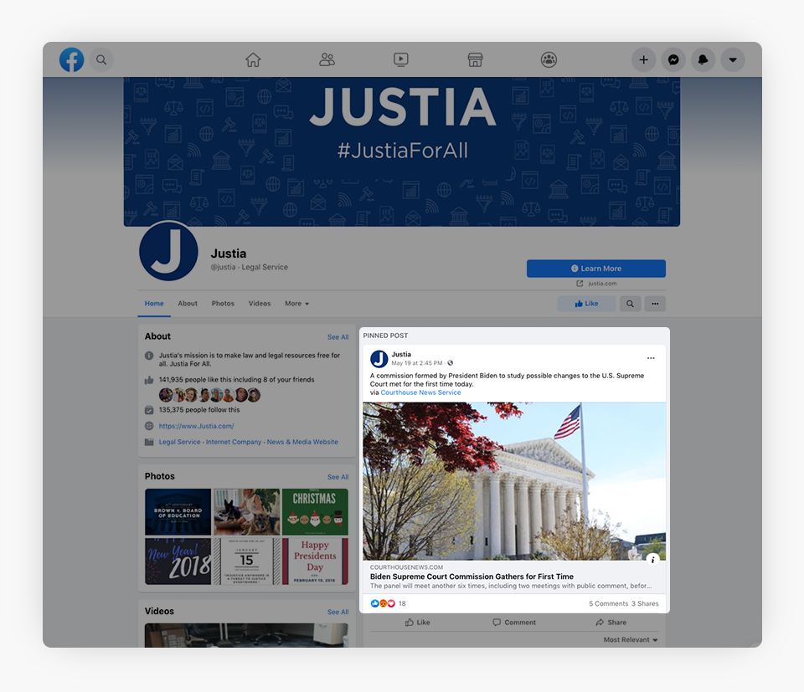Switch to the About tab
Screen dimensions: 804x692
(x=188, y=304)
